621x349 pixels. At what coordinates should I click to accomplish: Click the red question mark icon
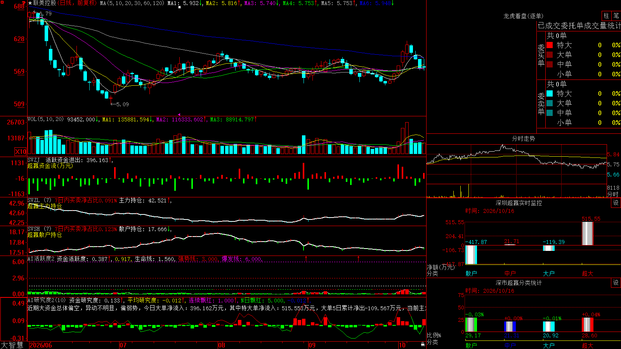coord(24,3)
